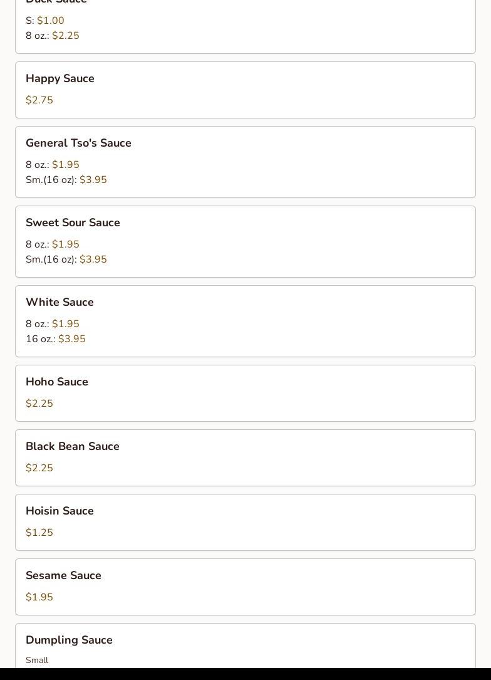Open the Black Bean Sauce item
The width and height of the screenshot is (491, 680).
point(73,446)
